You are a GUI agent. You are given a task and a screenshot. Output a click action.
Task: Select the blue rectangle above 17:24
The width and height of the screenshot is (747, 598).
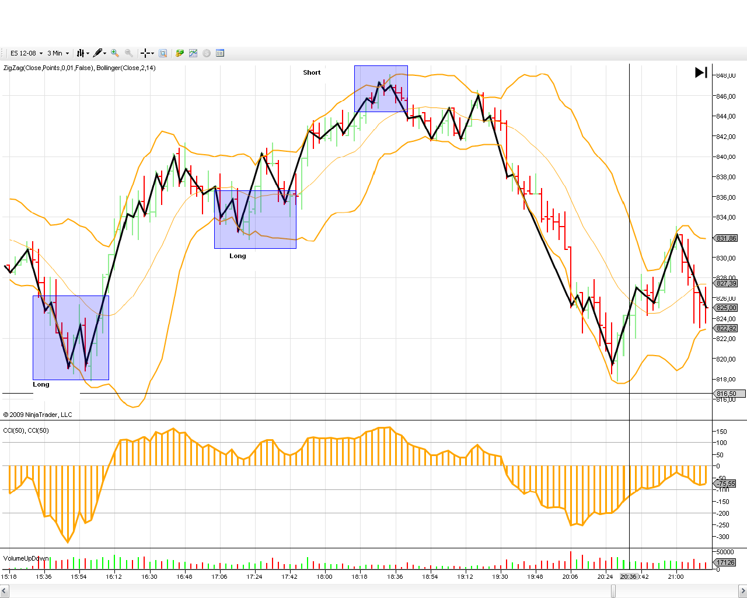(x=255, y=220)
